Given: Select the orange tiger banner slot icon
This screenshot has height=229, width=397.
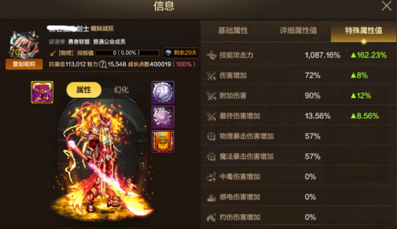Looking at the screenshot, I should click(163, 141).
